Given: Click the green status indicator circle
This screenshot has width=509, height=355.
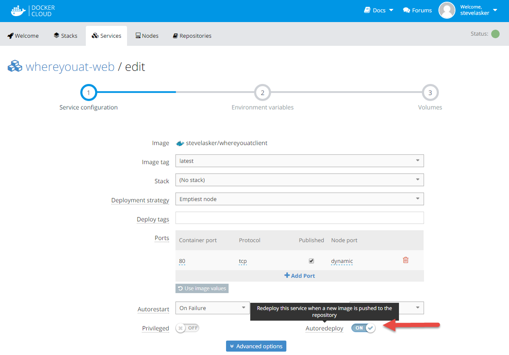Looking at the screenshot, I should tap(495, 34).
